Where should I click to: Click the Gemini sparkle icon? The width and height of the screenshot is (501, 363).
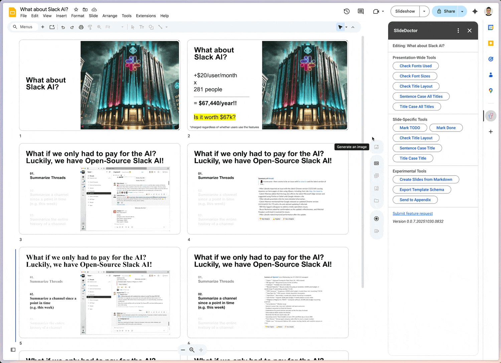[475, 11]
